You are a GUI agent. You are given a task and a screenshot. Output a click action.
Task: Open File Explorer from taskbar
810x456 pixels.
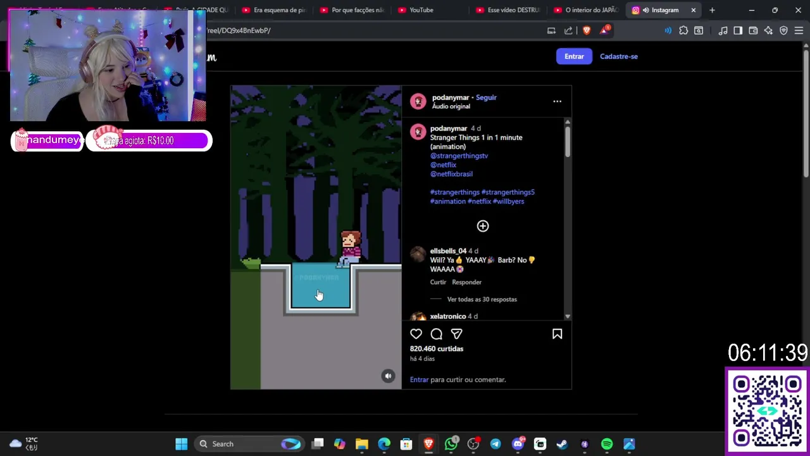click(362, 444)
